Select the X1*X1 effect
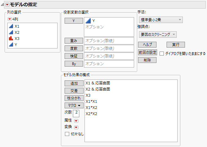 coord(91,102)
